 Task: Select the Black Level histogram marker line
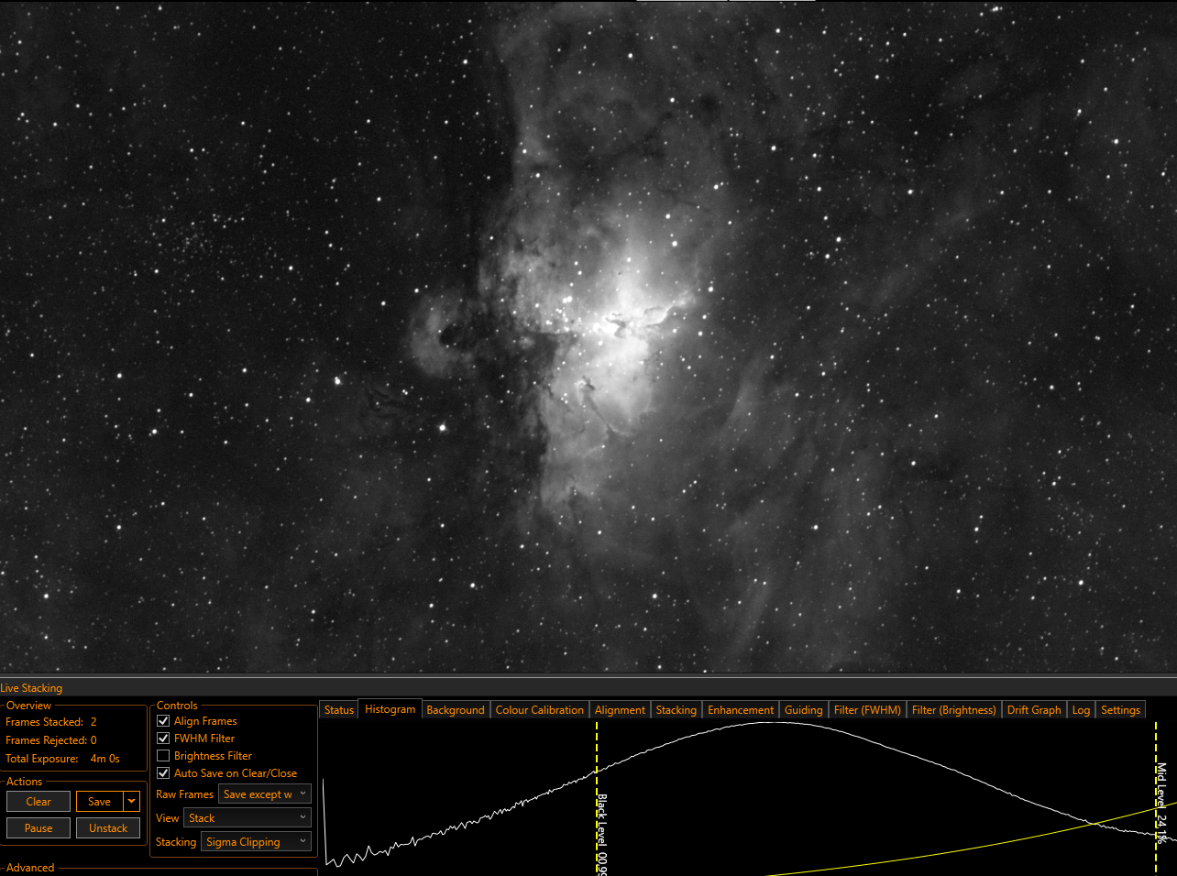(597, 797)
